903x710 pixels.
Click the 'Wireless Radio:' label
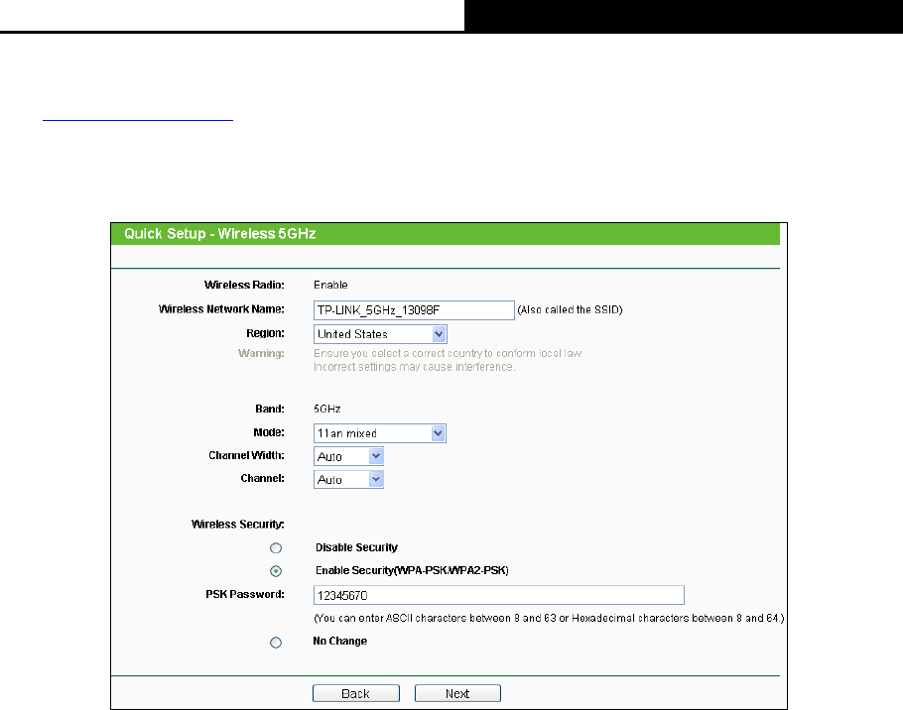click(244, 285)
